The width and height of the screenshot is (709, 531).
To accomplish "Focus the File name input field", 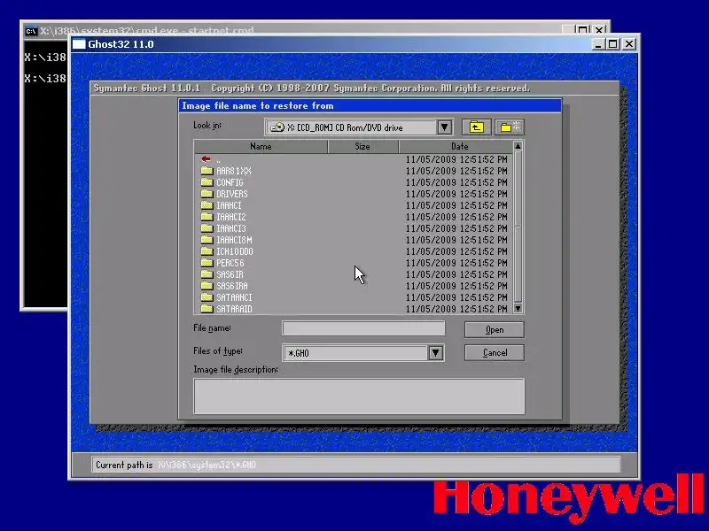I will coord(363,328).
